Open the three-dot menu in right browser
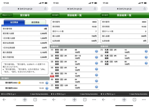The width and height of the screenshot is (149, 107). 144,100
